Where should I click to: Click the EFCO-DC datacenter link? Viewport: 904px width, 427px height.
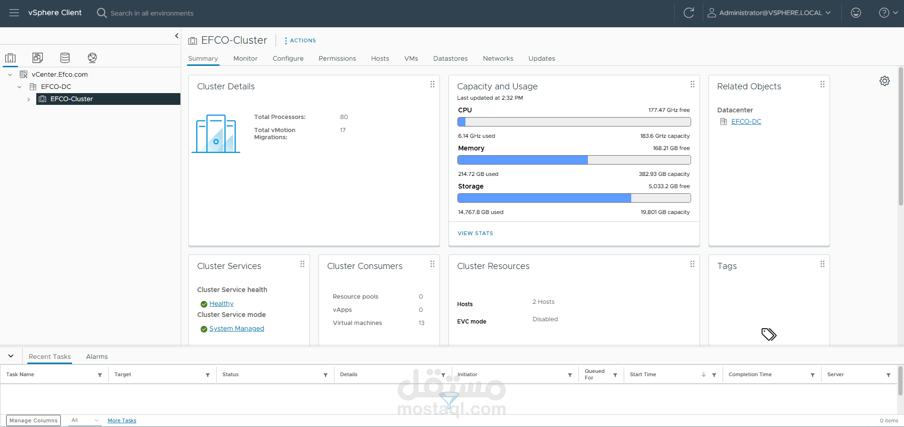(x=746, y=121)
